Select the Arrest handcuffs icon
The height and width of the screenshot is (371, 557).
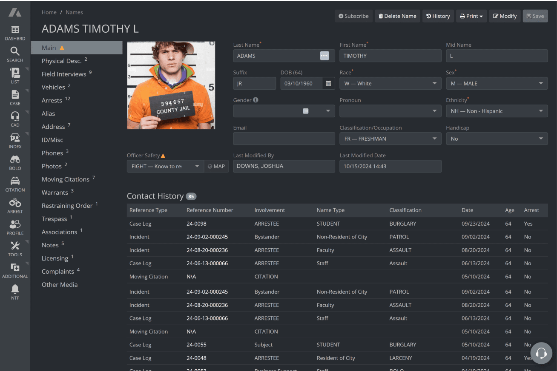pos(15,203)
